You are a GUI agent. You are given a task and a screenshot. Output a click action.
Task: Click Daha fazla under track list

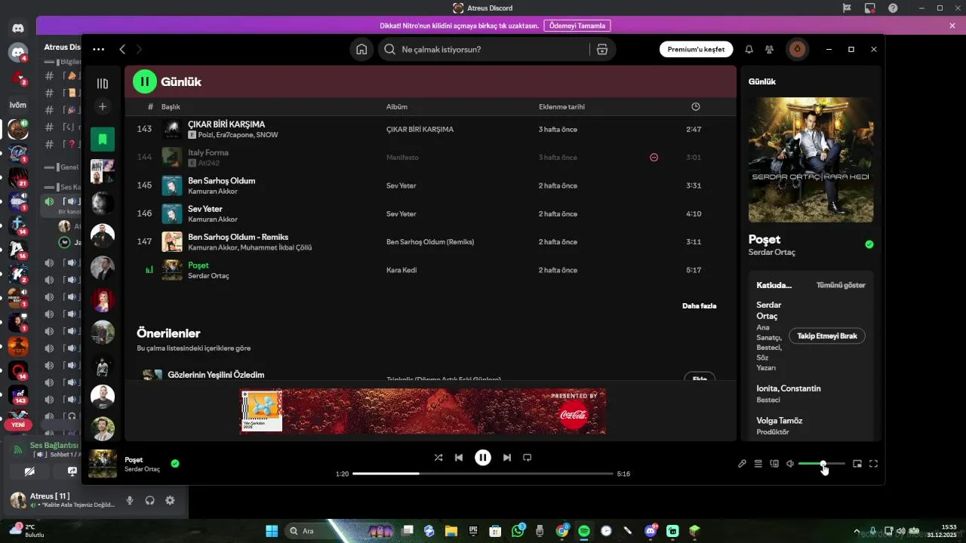(699, 306)
